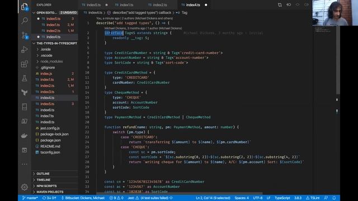Screen dimensions: 358x201
Task: Click '1 author (Michael Dickens)' code lens
Action: 164,28
